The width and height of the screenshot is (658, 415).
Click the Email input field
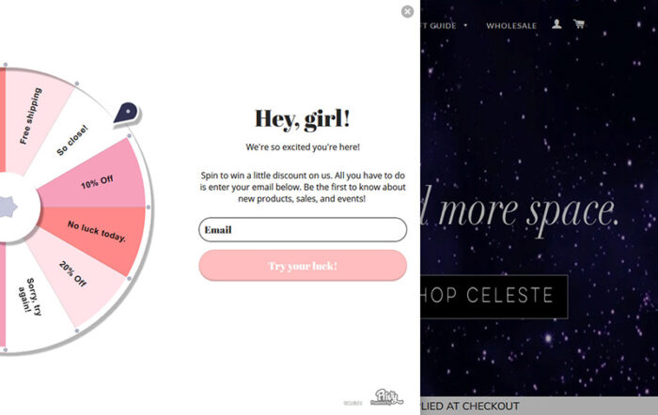coord(303,230)
